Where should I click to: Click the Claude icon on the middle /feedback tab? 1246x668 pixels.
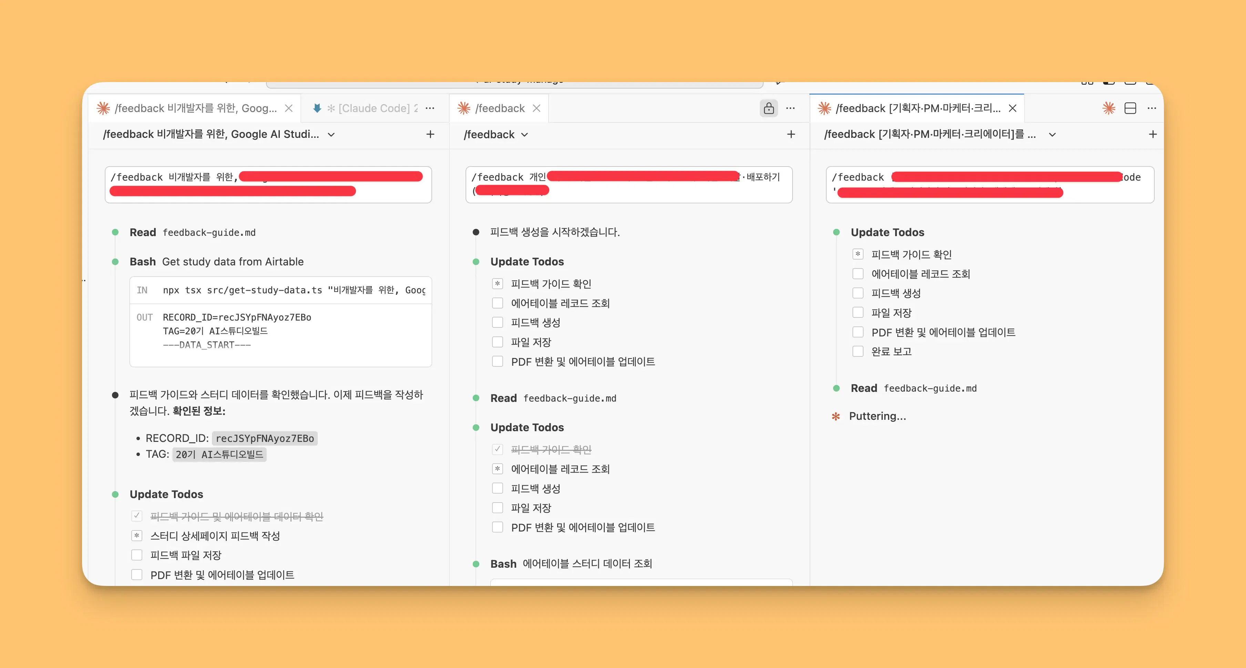464,108
